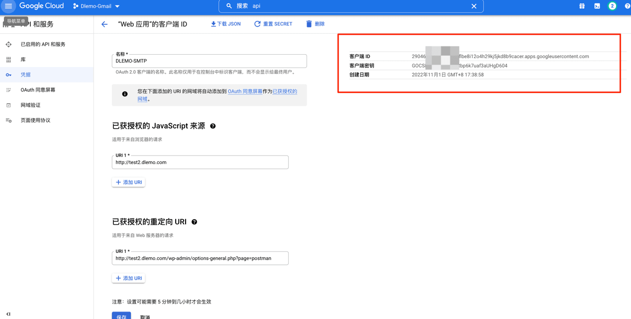Click help icon next to JavaScript 来源
Screen dimensions: 631x319
(x=213, y=126)
